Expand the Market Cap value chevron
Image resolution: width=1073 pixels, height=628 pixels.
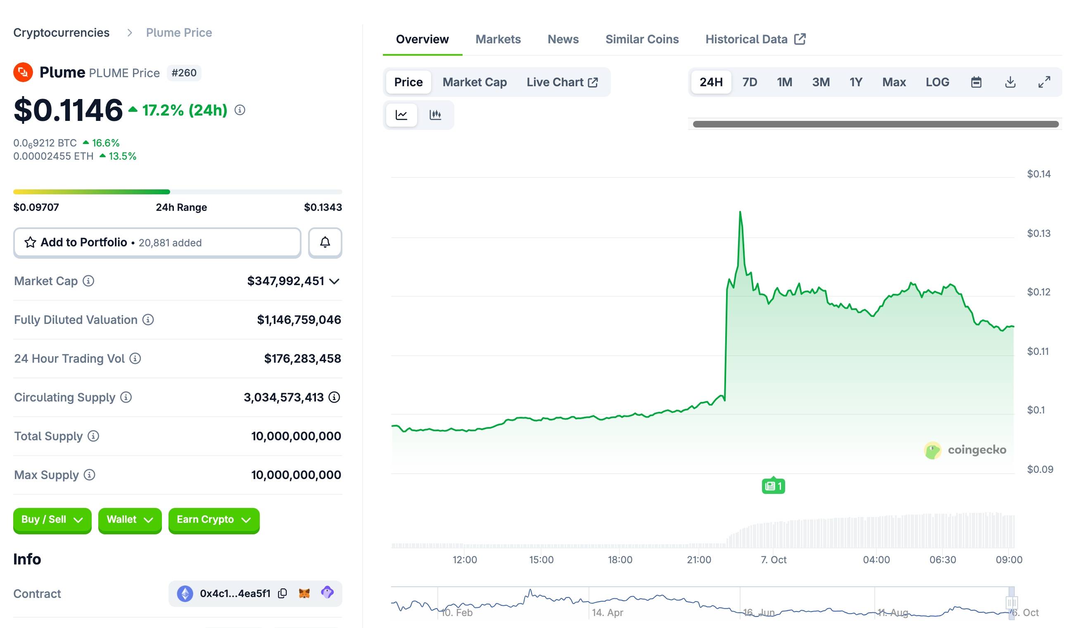[335, 281]
